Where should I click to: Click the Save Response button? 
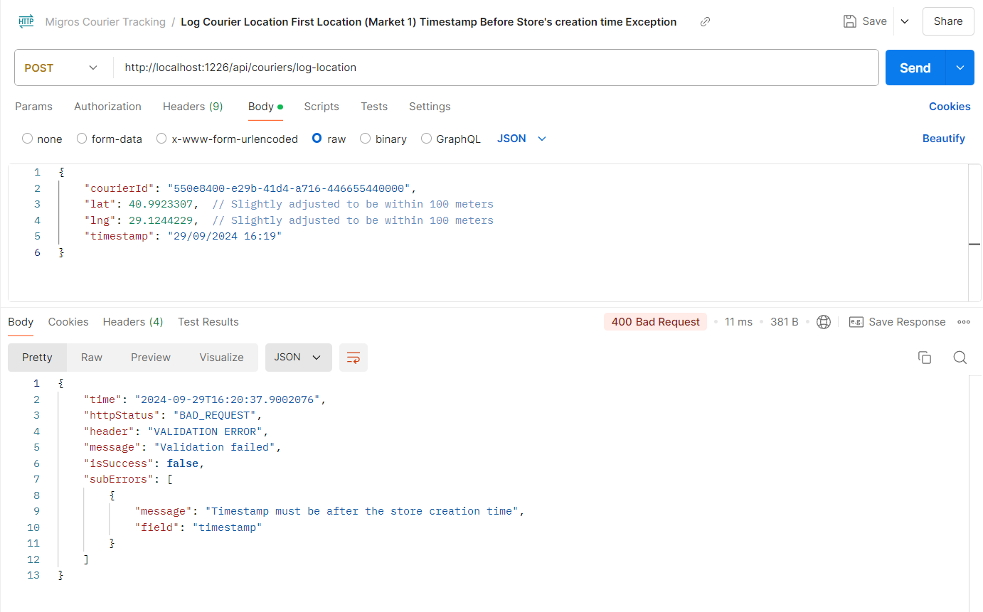[x=898, y=322]
